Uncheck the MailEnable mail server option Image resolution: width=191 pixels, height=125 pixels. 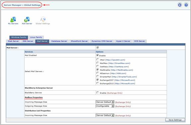[x=98, y=69]
